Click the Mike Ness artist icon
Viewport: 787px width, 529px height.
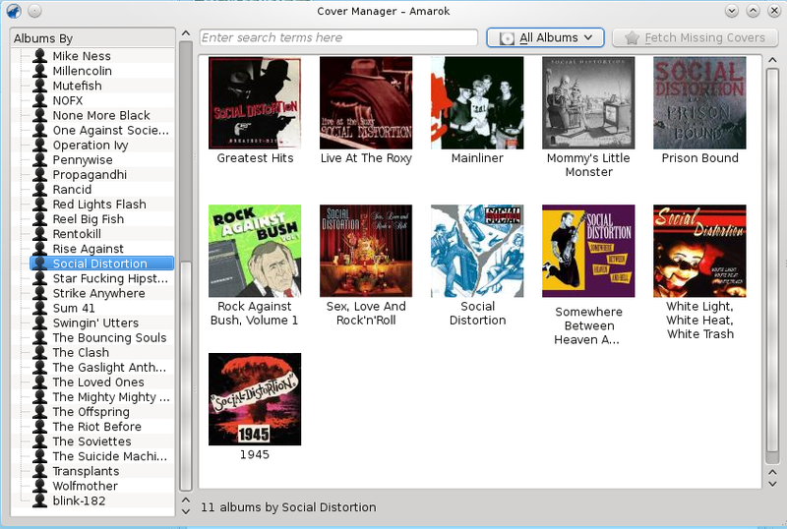click(x=39, y=56)
